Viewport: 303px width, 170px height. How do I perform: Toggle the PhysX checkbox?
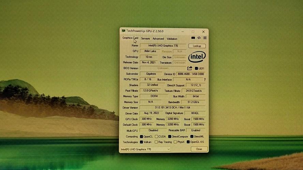tap(175, 142)
